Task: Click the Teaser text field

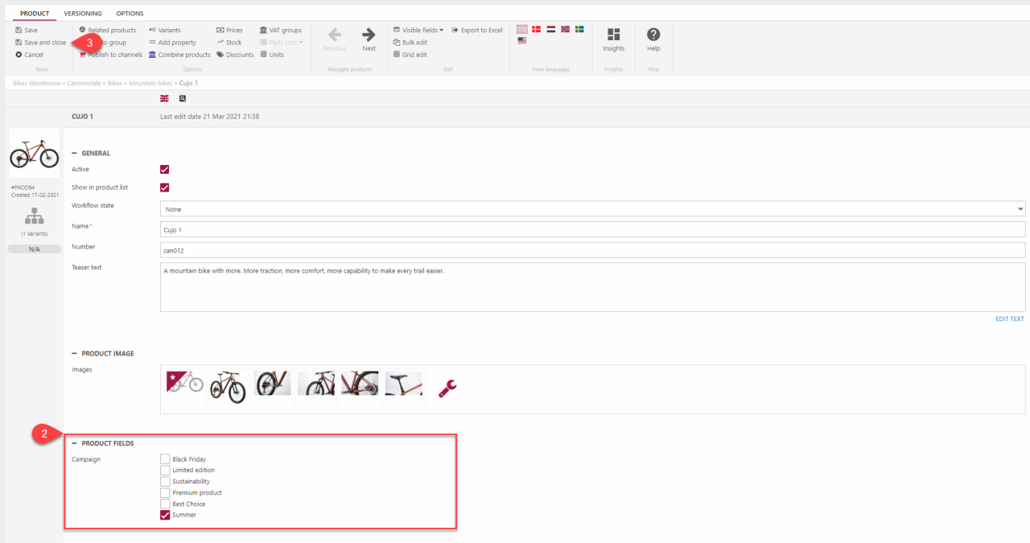Action: (x=592, y=287)
